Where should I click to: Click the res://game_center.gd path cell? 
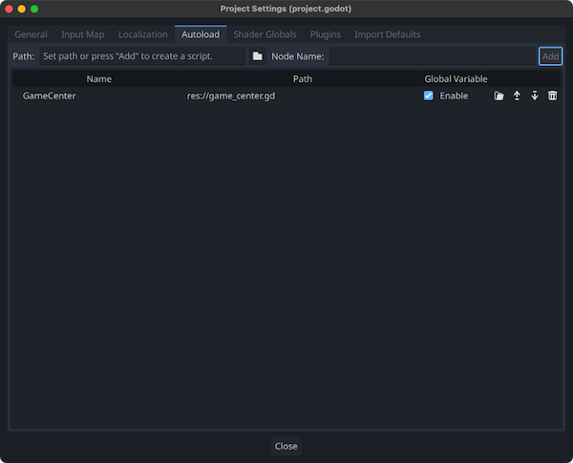[231, 96]
